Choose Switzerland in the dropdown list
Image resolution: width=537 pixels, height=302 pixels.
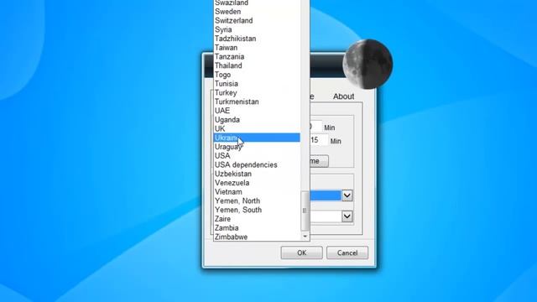257,20
